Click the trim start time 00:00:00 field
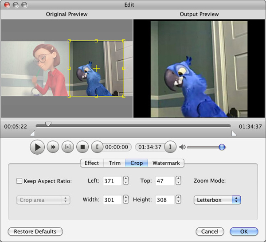Image resolution: width=266 pixels, height=242 pixels. pyautogui.click(x=117, y=147)
